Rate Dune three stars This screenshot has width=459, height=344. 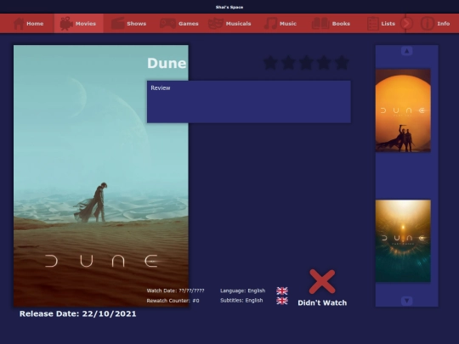coord(306,63)
